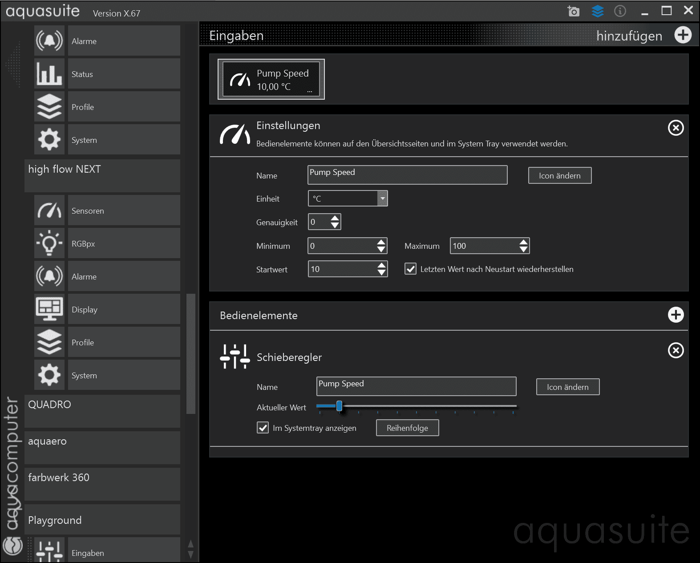Click the Status bar chart icon
The width and height of the screenshot is (700, 563).
49,74
